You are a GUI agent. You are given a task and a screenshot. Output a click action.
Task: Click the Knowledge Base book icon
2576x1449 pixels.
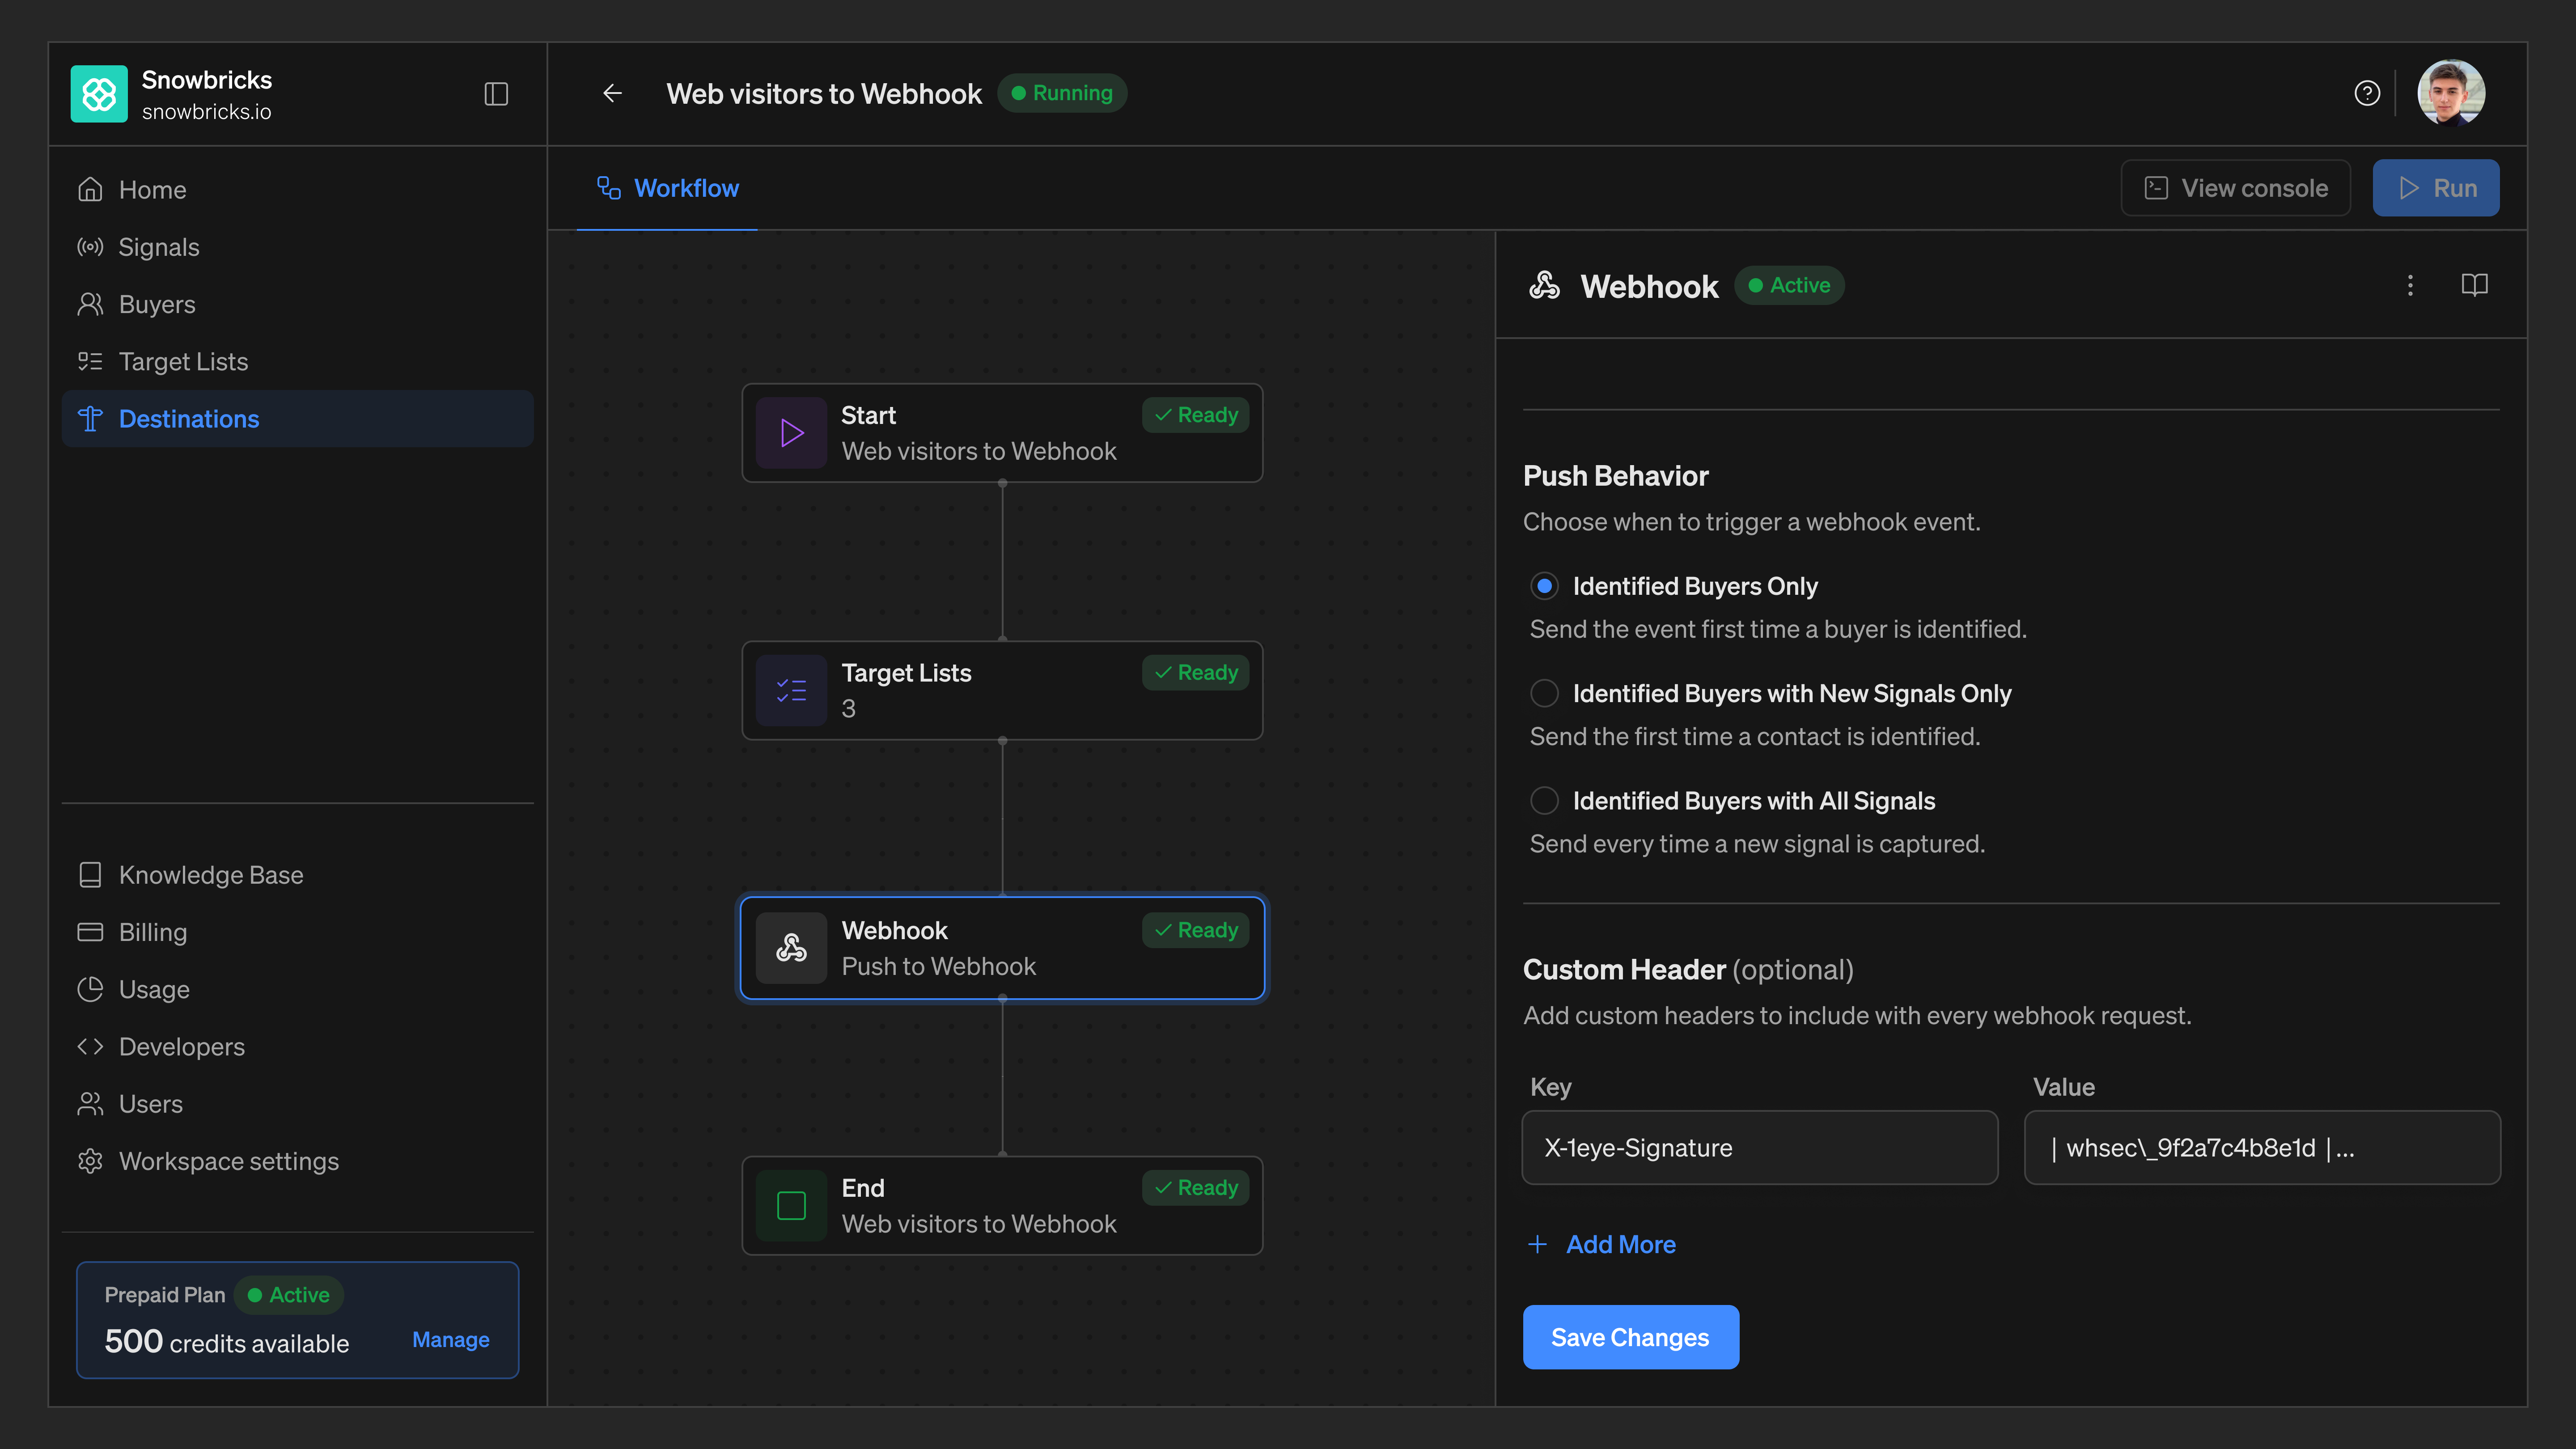(x=90, y=875)
